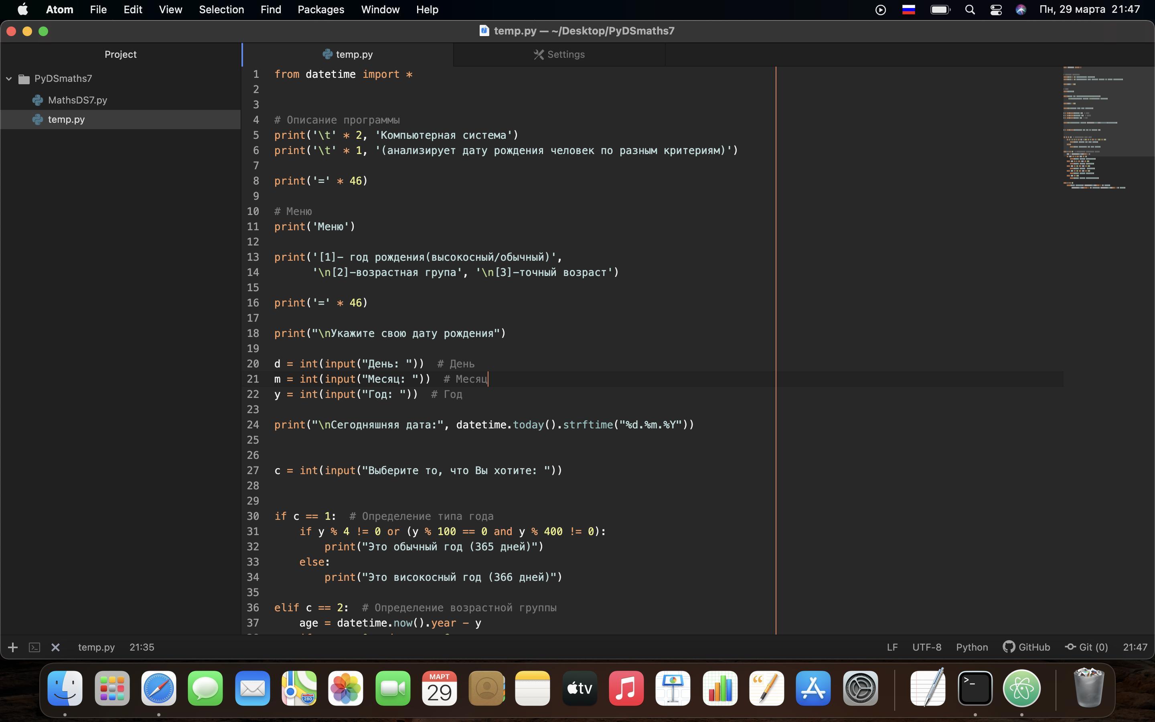Open the terminal panel icon in status bar
1155x722 pixels.
click(x=34, y=647)
